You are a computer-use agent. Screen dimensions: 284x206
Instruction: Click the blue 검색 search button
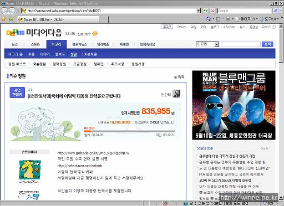(x=267, y=44)
